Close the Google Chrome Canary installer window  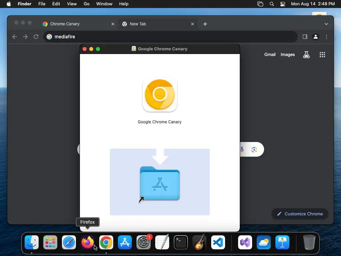[85, 49]
